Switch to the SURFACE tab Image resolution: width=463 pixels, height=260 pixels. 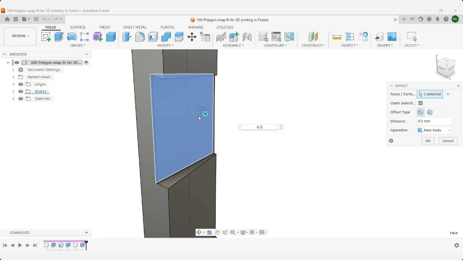pyautogui.click(x=78, y=27)
